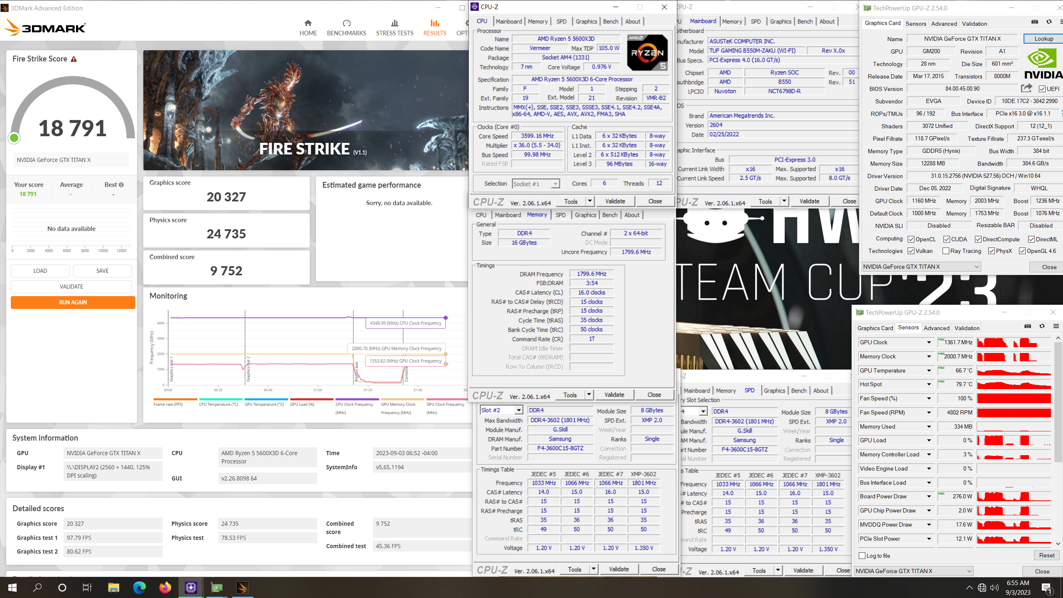Switch to GPU-Z taskbar icon

pos(217,587)
